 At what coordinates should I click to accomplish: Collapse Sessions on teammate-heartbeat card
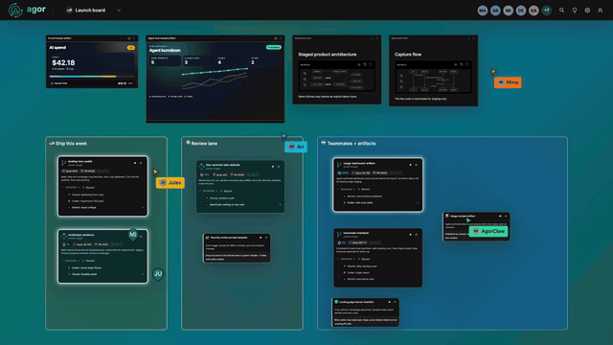click(x=338, y=259)
